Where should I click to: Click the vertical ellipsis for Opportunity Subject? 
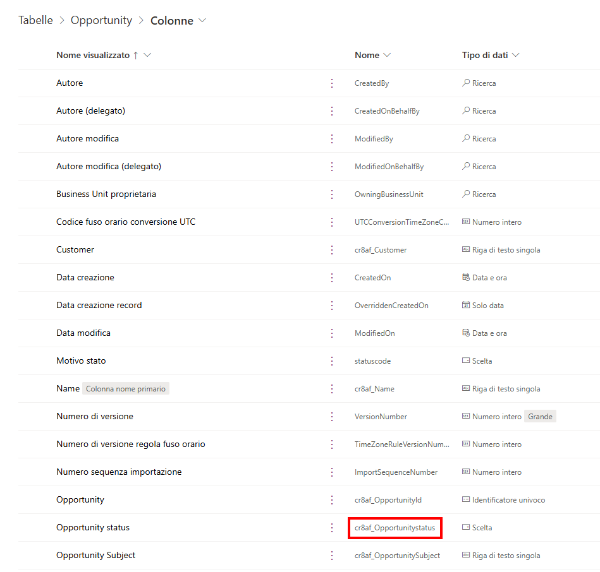(332, 556)
